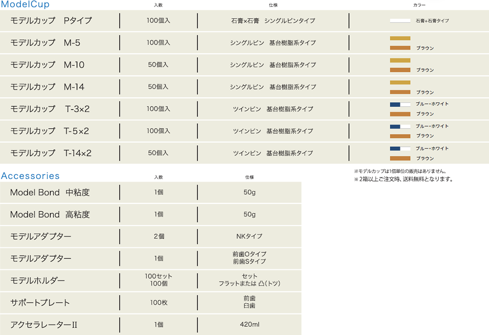489x335 pixels.
Task: Pick the yellow swatch in the M-14 row
Action: pos(400,82)
